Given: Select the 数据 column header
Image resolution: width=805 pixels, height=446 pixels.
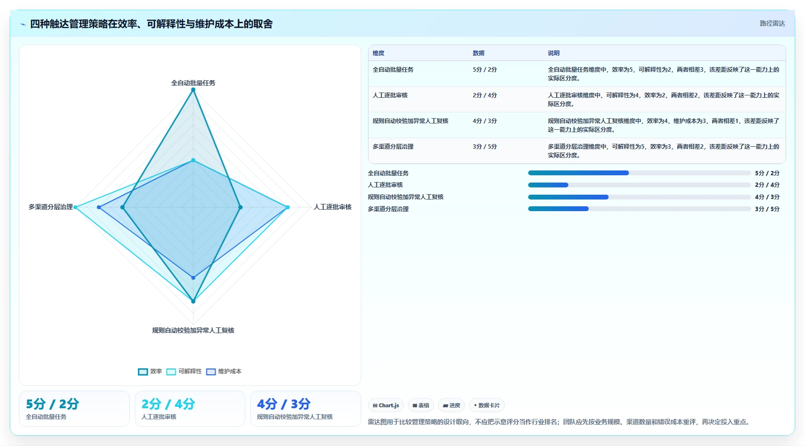Looking at the screenshot, I should click(x=479, y=53).
